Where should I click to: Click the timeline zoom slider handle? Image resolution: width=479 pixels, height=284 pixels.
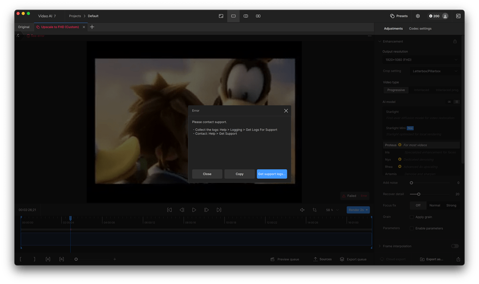pos(76,259)
